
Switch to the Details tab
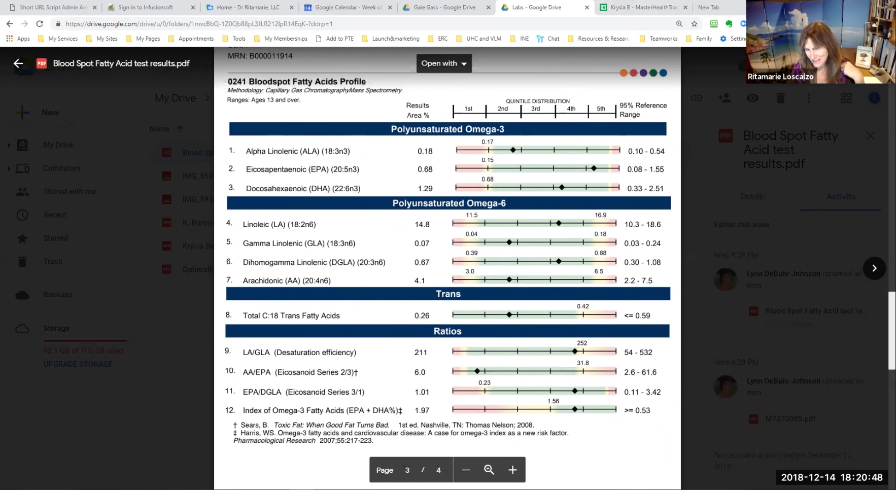tap(752, 196)
